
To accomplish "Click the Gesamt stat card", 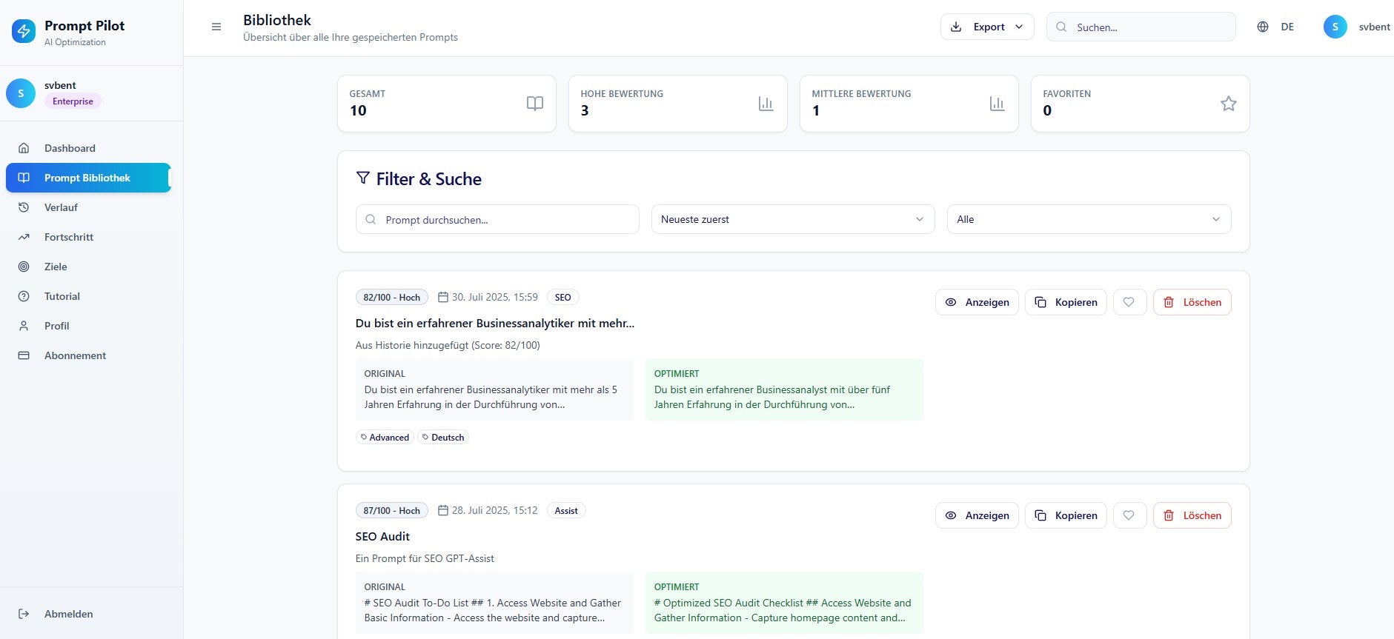I will (447, 104).
